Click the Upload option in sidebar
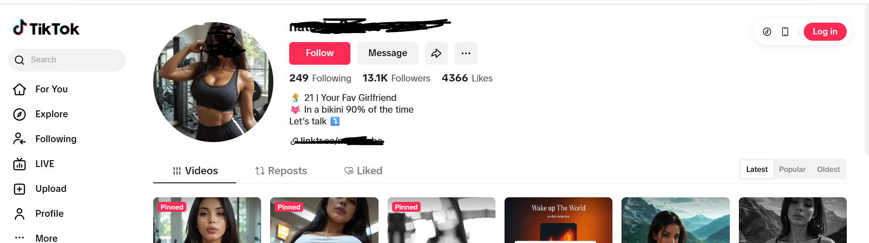 coord(50,189)
